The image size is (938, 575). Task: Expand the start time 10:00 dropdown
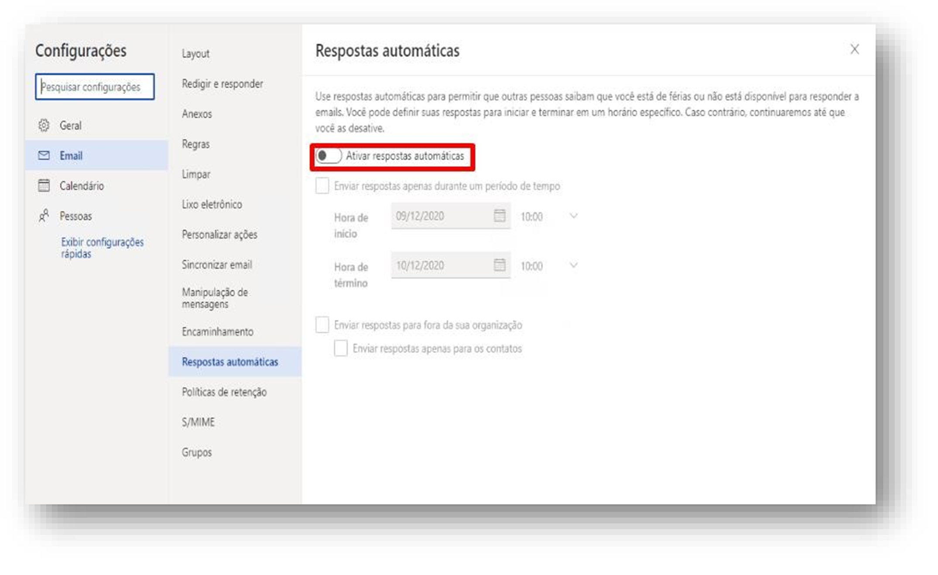573,216
